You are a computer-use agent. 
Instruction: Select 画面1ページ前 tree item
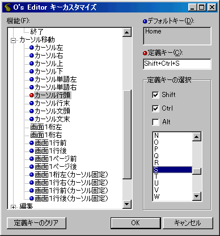coord(56,159)
